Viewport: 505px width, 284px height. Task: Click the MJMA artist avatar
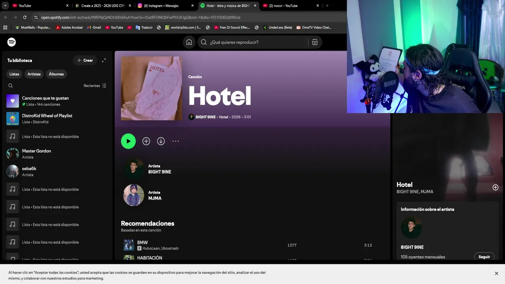tap(133, 195)
